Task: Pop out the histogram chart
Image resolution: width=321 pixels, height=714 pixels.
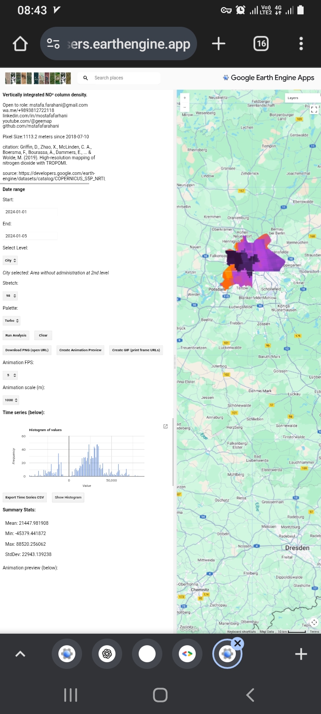Action: coord(165,427)
